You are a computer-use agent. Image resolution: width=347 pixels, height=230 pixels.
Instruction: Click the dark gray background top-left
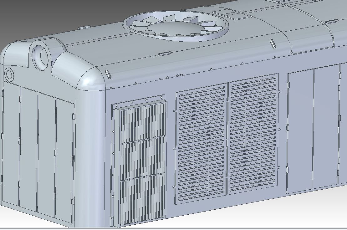31,16
